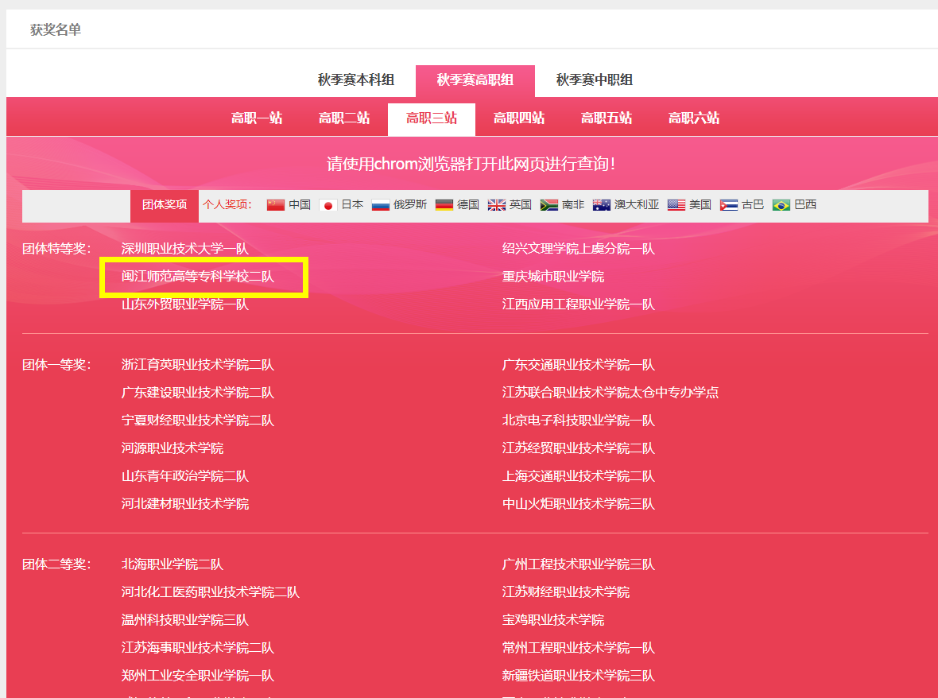Select the South Africa flag icon

click(549, 205)
